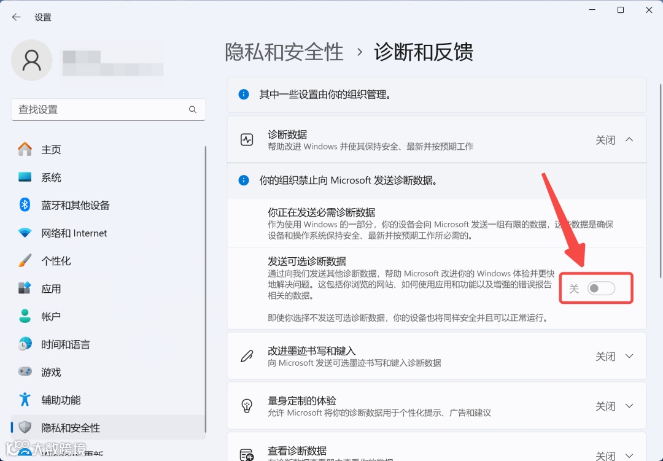Collapse the 诊断数据 section chevron

click(629, 139)
